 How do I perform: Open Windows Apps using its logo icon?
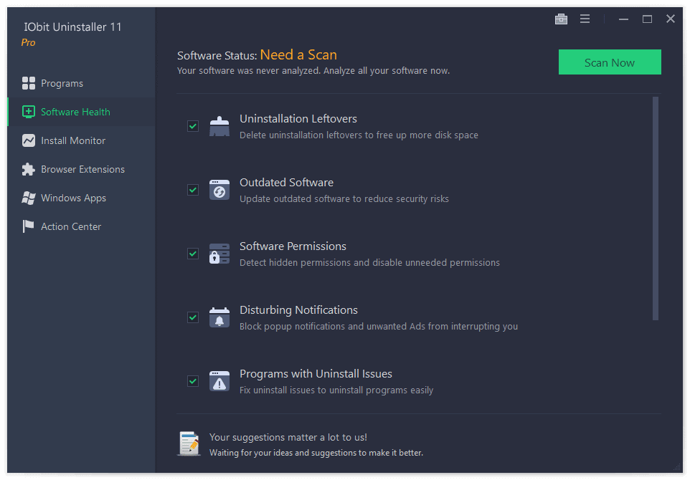point(29,198)
